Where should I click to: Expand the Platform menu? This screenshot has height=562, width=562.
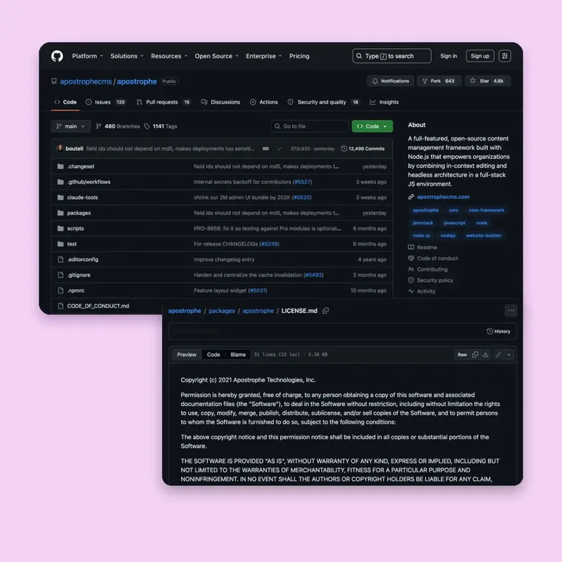point(87,56)
